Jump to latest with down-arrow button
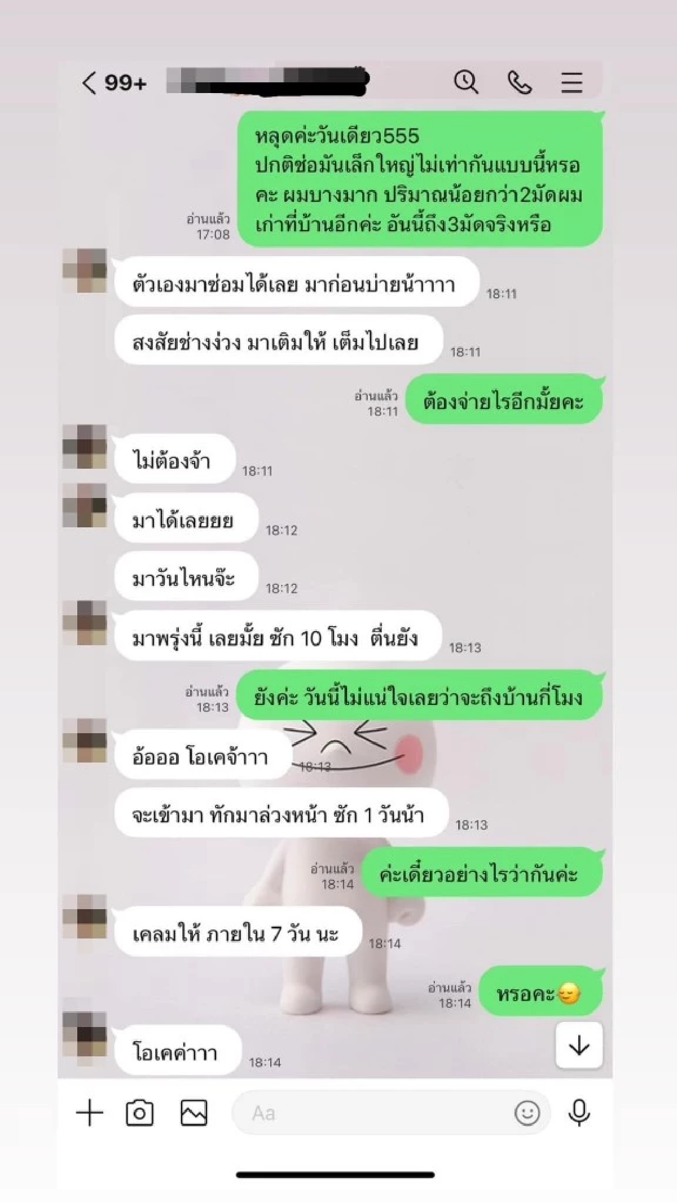The image size is (677, 1203). (579, 1046)
